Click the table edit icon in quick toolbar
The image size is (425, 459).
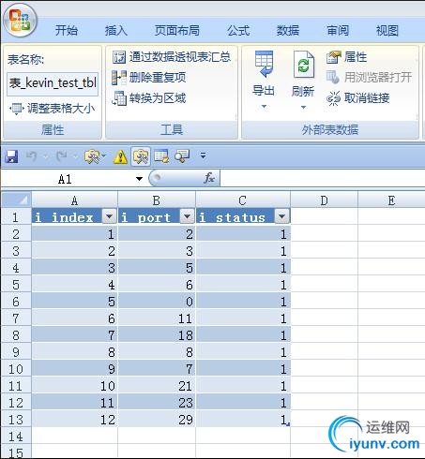click(x=161, y=156)
